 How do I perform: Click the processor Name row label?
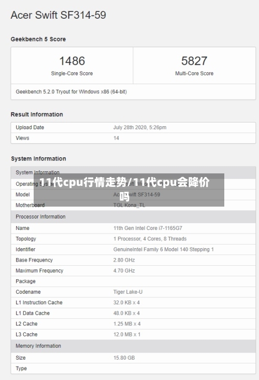22,228
